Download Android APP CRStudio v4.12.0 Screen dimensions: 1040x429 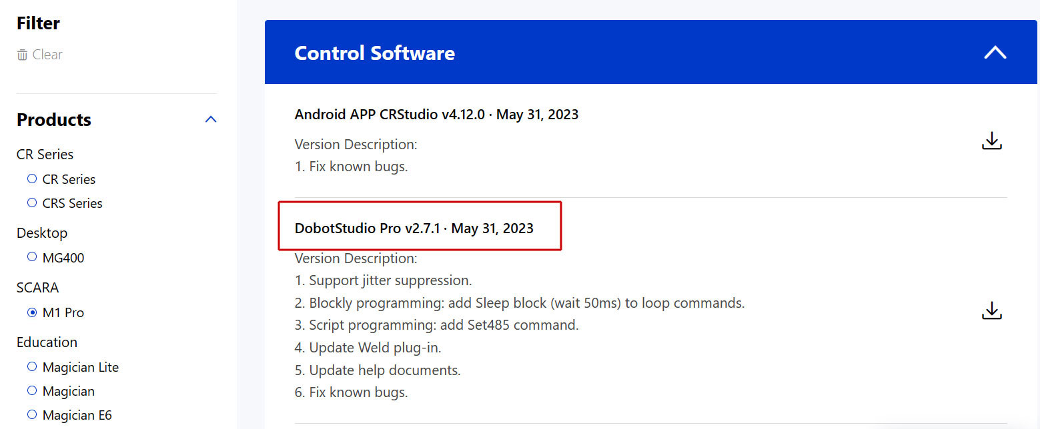992,141
